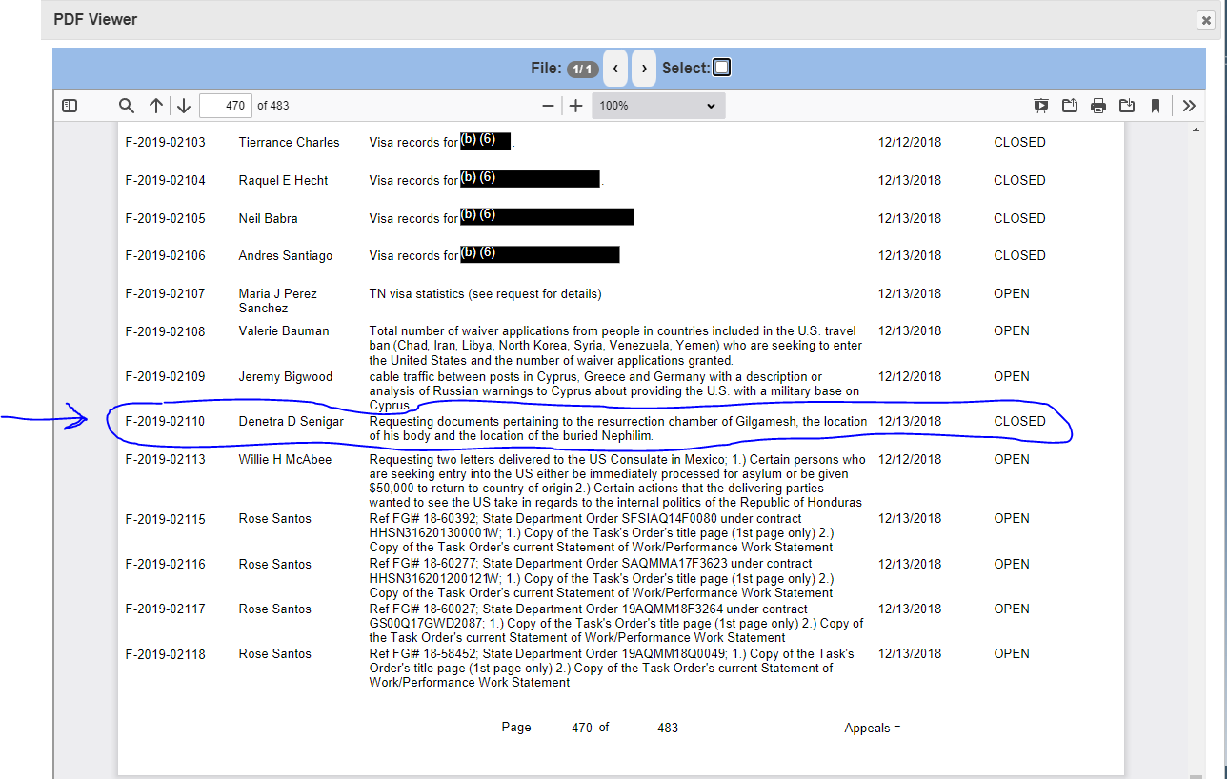Click 'Appeals =' footer text

point(873,729)
